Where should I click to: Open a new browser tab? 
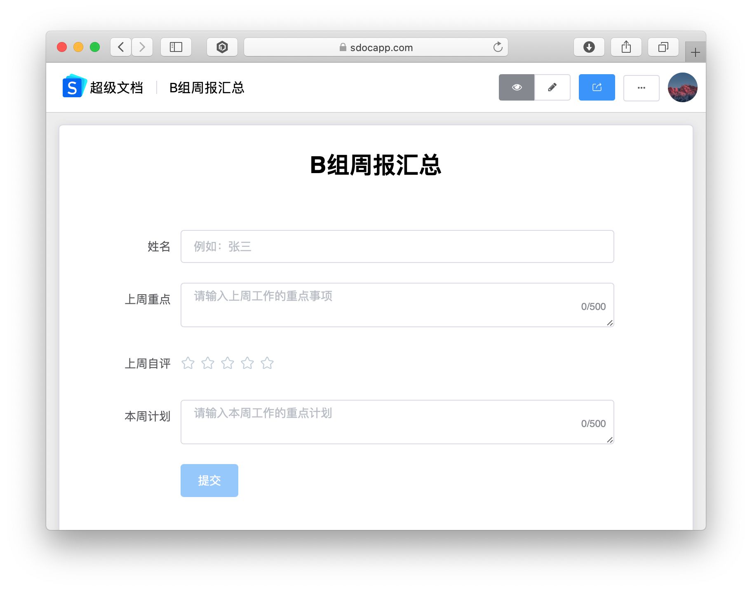pyautogui.click(x=696, y=52)
